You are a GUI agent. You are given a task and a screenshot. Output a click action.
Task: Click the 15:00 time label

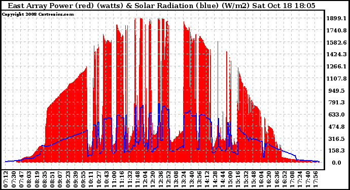click(x=231, y=179)
